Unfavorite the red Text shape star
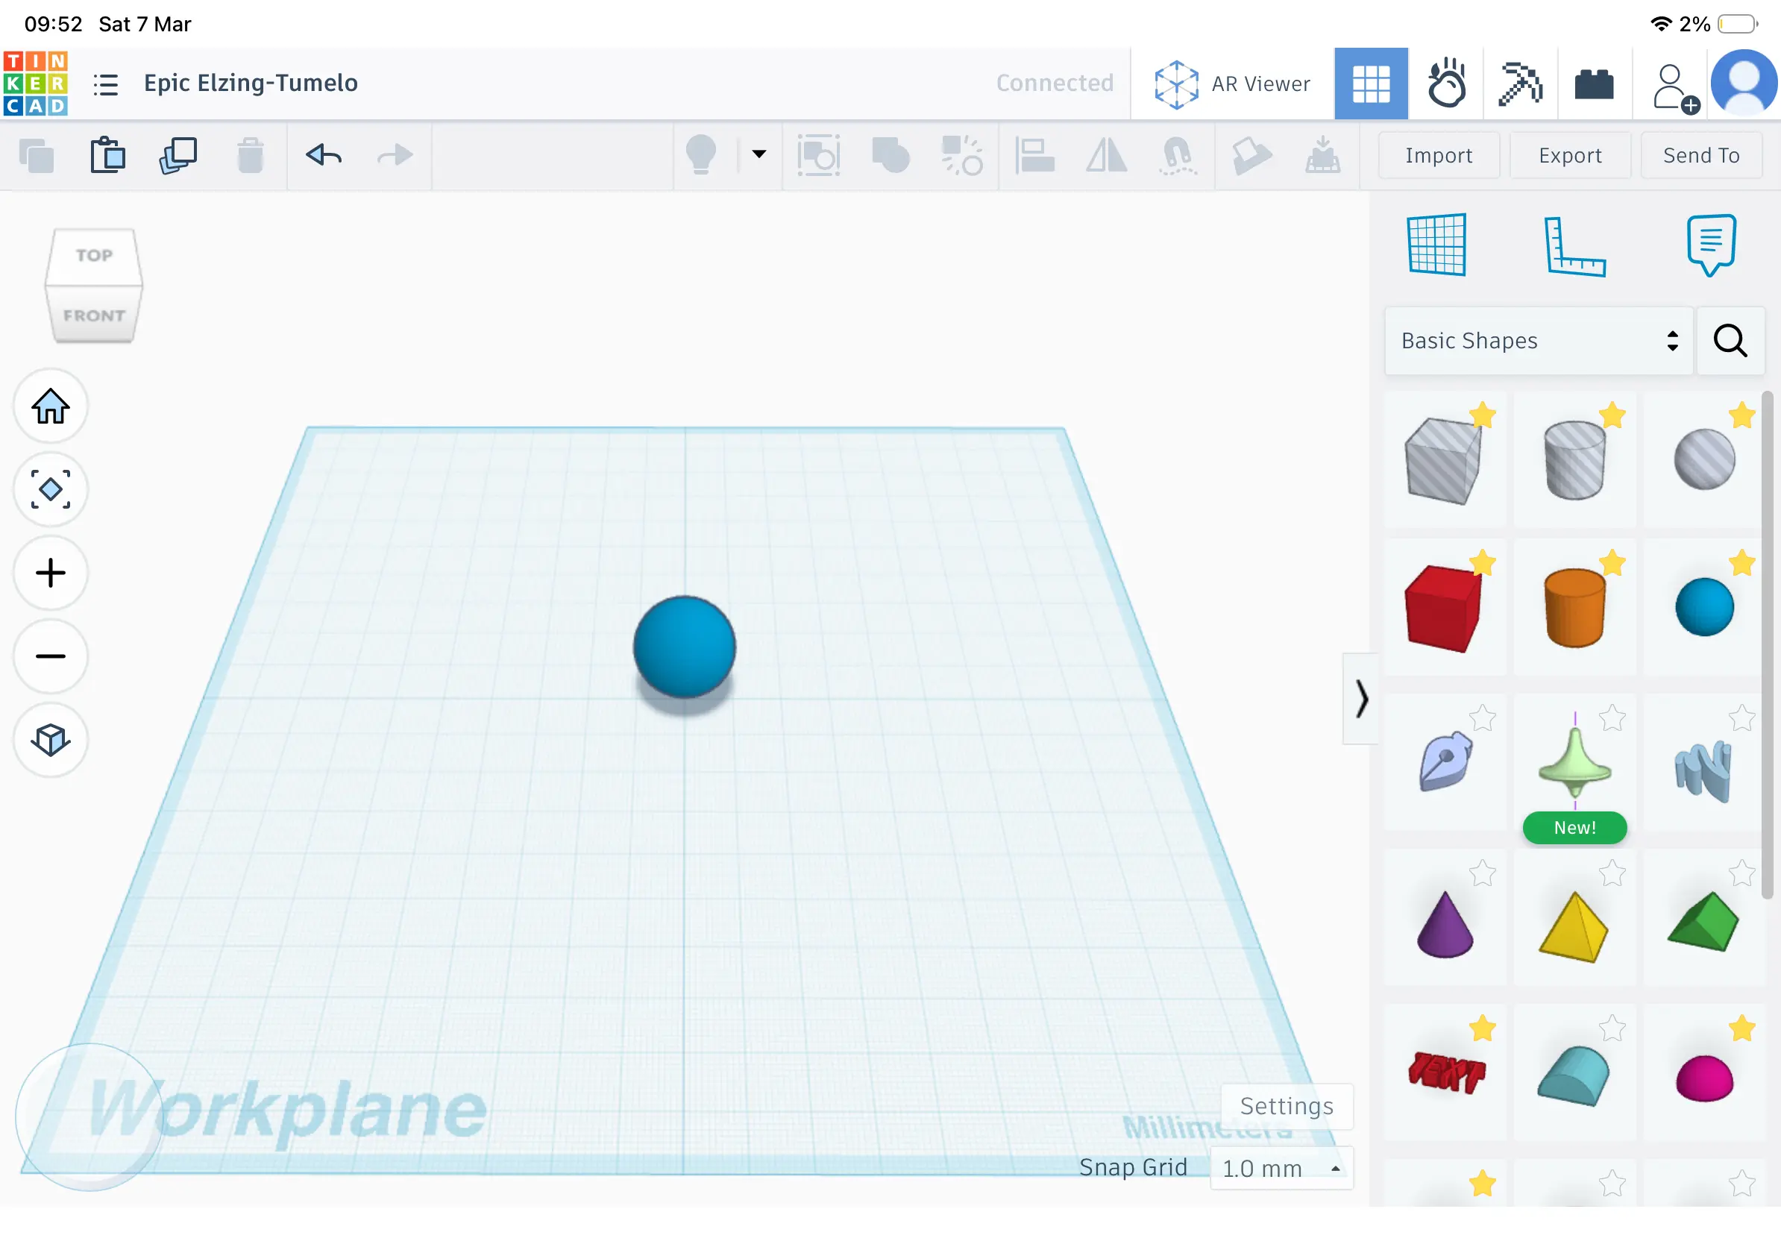This screenshot has height=1244, width=1781. point(1482,1028)
